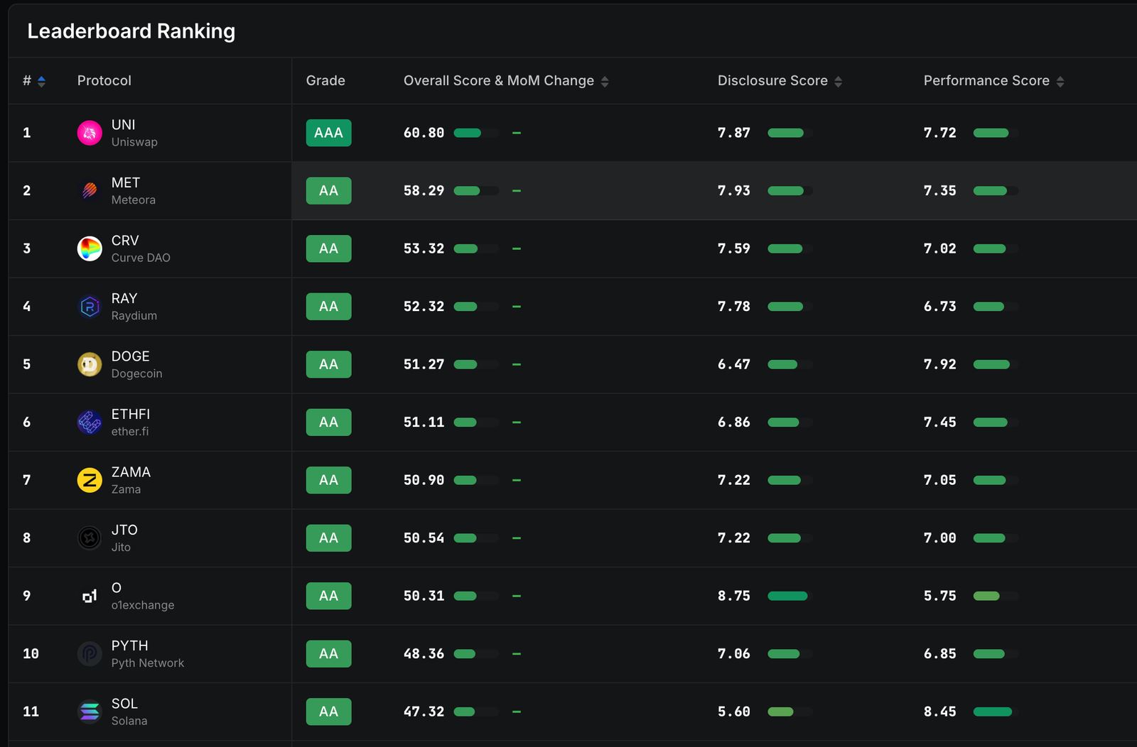This screenshot has width=1137, height=747.
Task: Click o1exchange's 8.75 disclosure score bar
Action: pos(788,596)
